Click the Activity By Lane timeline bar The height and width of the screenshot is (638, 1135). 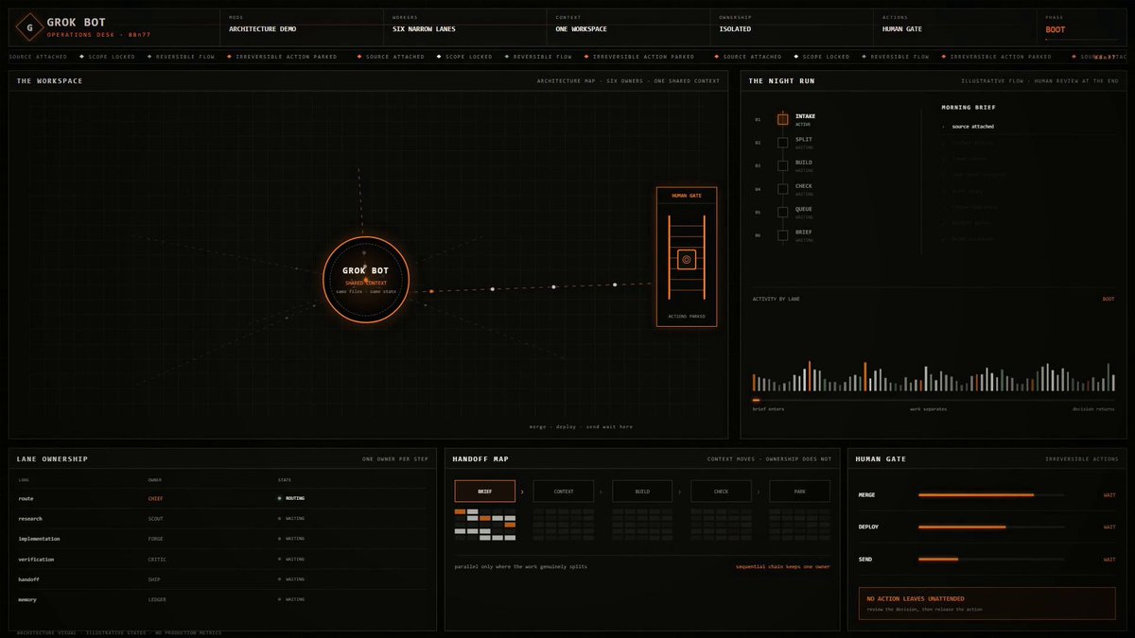click(x=934, y=401)
